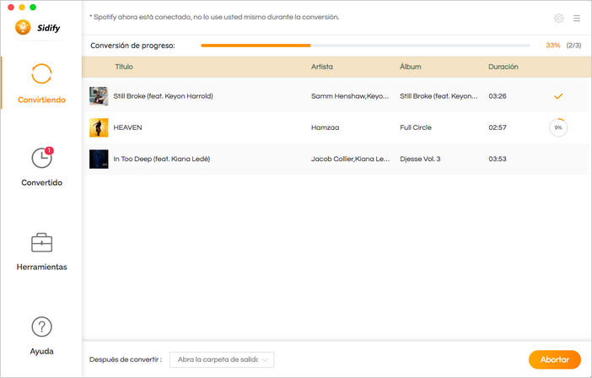Screen dimensions: 592x378
Task: Click the 33% progress percentage
Action: (553, 46)
